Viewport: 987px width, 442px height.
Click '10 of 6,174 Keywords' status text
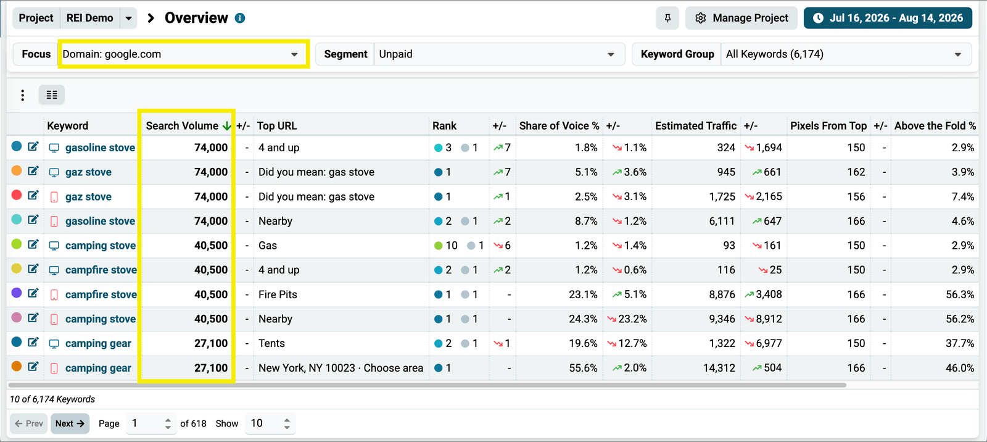point(52,399)
